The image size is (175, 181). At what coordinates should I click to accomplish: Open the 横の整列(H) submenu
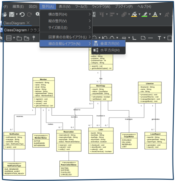click(66, 14)
